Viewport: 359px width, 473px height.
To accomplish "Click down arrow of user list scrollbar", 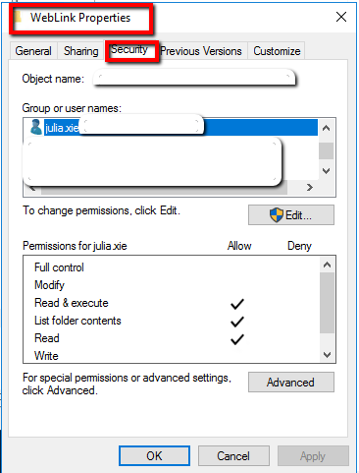I will (x=326, y=170).
